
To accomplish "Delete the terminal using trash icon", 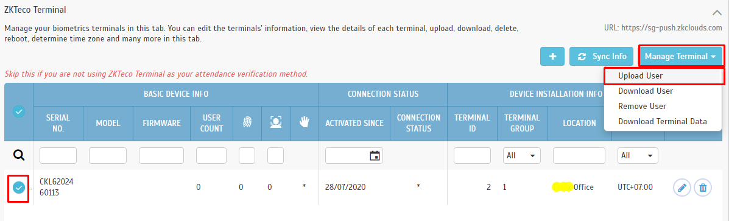I will [x=703, y=188].
